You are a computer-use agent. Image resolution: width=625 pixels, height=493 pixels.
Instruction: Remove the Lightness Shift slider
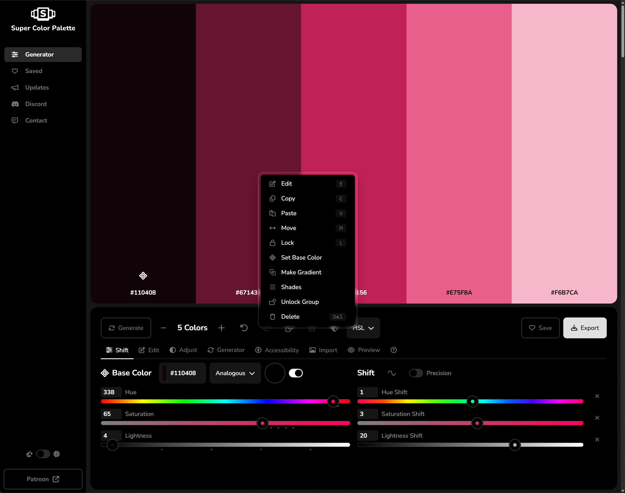coord(597,439)
